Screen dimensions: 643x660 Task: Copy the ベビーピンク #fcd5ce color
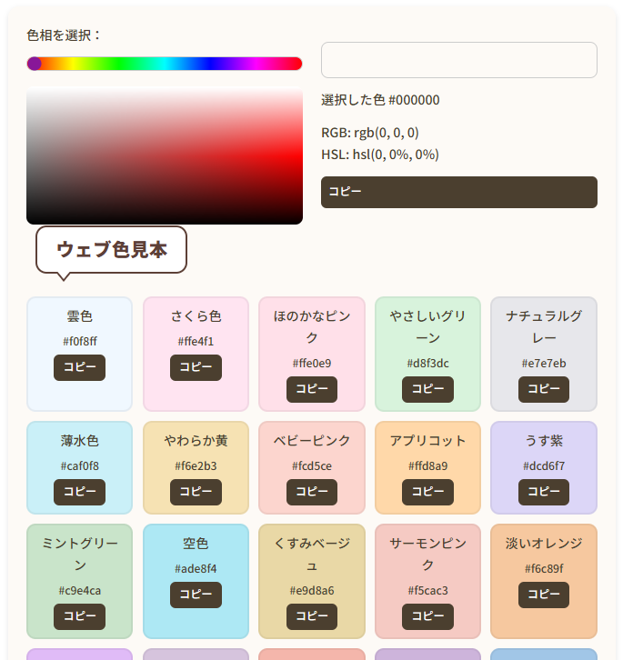pyautogui.click(x=311, y=493)
